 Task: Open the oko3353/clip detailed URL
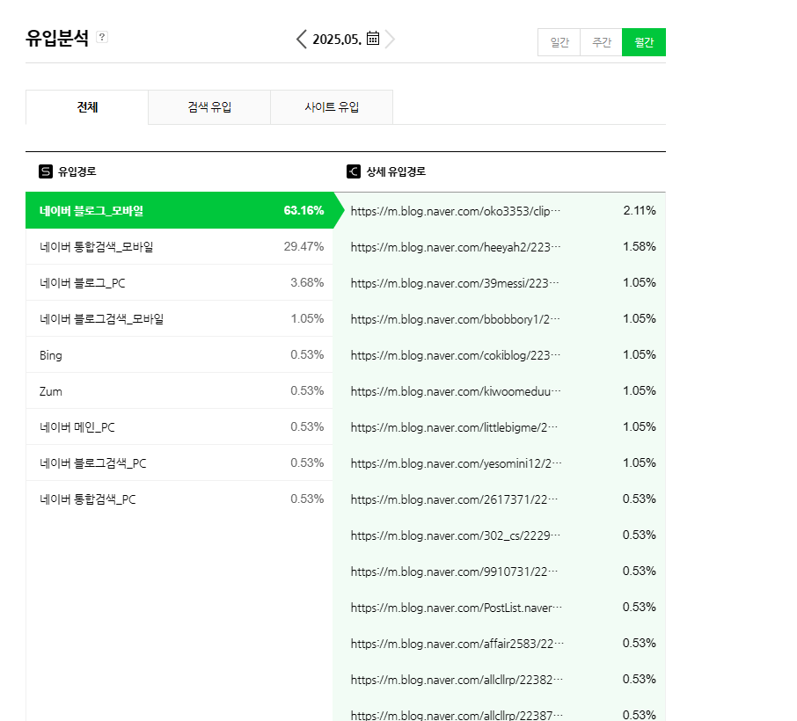(x=456, y=211)
